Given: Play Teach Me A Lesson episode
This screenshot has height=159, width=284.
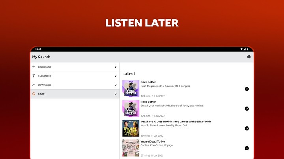Looking at the screenshot, I should 247,128.
